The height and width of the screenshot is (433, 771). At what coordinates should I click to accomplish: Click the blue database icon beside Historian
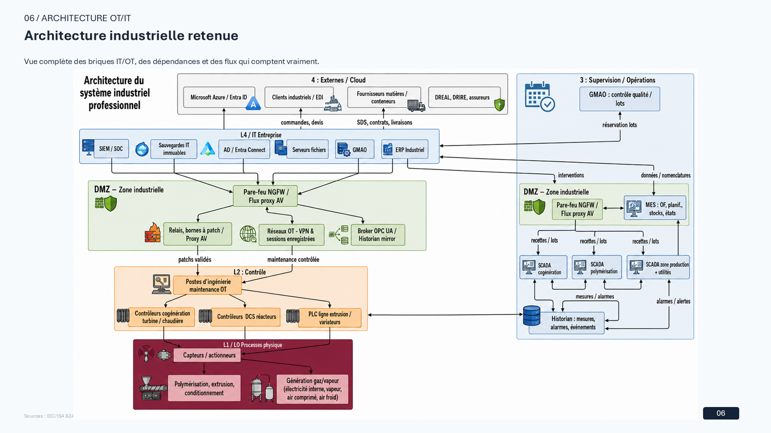[x=532, y=316]
